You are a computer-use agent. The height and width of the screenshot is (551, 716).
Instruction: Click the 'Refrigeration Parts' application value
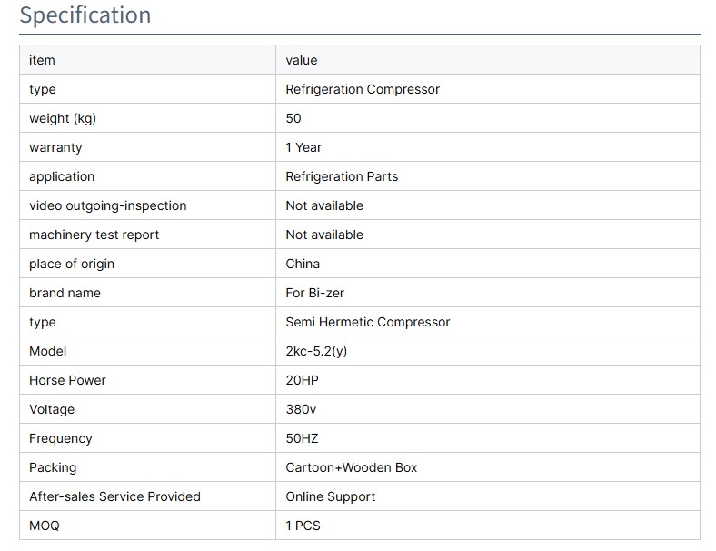[342, 176]
